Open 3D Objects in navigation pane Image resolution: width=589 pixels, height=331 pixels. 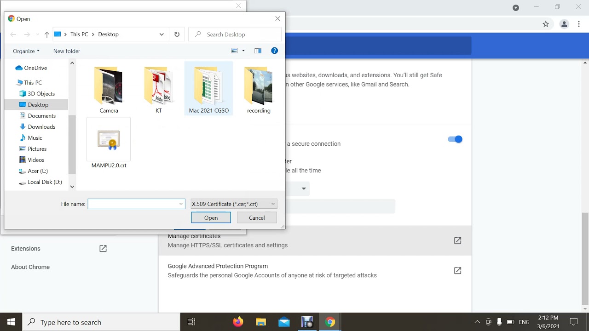(41, 94)
